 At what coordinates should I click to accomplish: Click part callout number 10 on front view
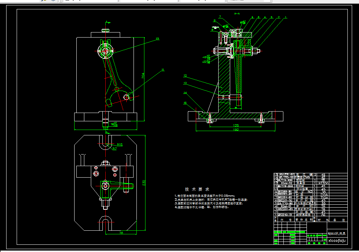click(157, 39)
